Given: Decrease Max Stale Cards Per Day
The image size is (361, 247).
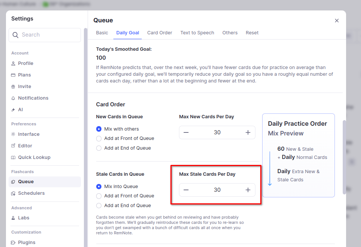Looking at the screenshot, I should pyautogui.click(x=186, y=190).
